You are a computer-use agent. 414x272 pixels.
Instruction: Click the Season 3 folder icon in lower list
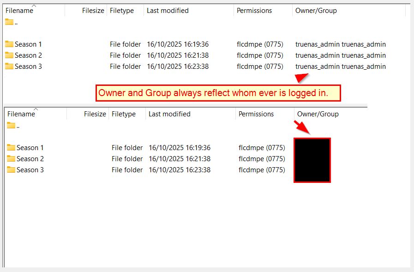click(x=11, y=170)
